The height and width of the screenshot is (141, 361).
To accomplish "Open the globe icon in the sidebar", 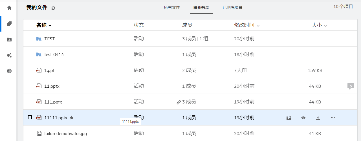I will (x=9, y=71).
